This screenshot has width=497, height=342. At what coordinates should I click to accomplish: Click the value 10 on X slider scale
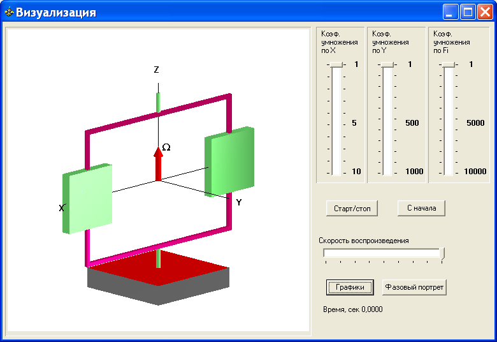[356, 172]
